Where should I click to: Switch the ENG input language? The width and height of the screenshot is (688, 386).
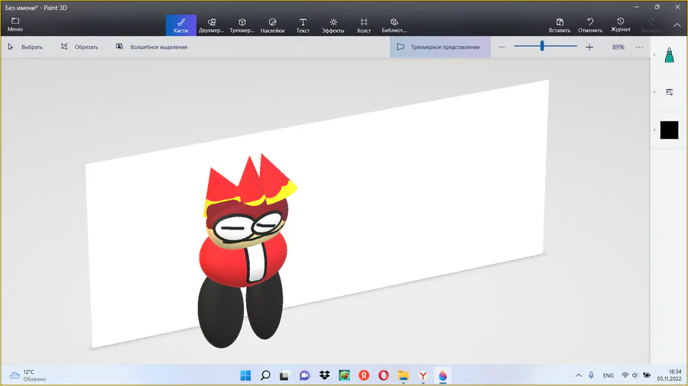[x=608, y=375]
